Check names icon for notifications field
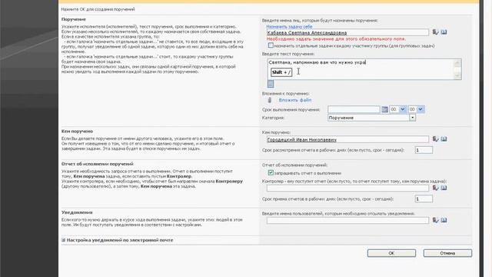 pyautogui.click(x=435, y=220)
